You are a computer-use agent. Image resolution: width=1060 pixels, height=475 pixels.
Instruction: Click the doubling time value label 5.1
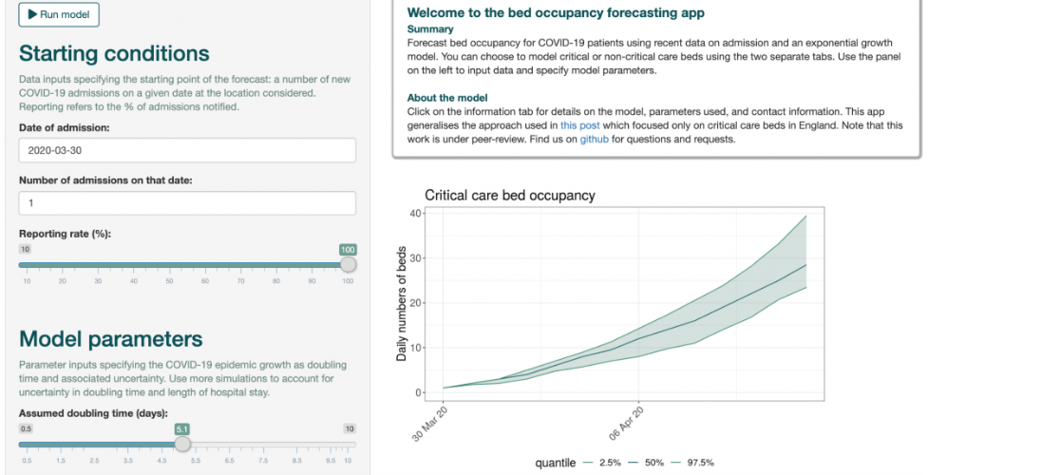pos(182,428)
